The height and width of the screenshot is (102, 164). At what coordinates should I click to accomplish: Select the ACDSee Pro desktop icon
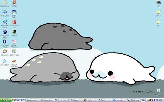click(5, 53)
